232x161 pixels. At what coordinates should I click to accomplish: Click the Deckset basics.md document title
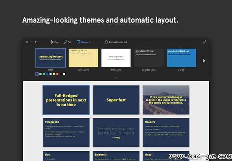coord(116,42)
